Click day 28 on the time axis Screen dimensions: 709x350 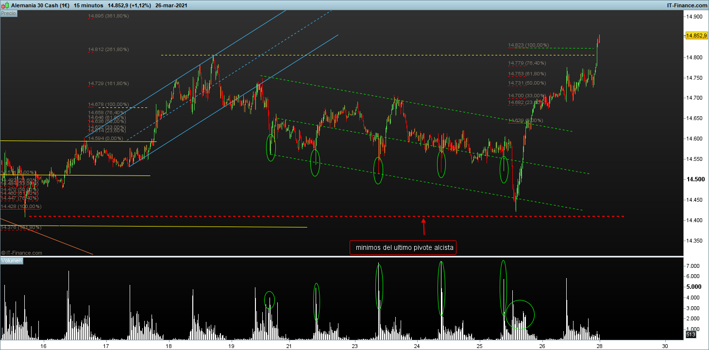pos(600,346)
